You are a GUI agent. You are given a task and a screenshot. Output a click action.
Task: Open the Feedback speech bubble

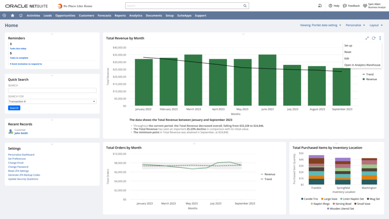pos(345,6)
